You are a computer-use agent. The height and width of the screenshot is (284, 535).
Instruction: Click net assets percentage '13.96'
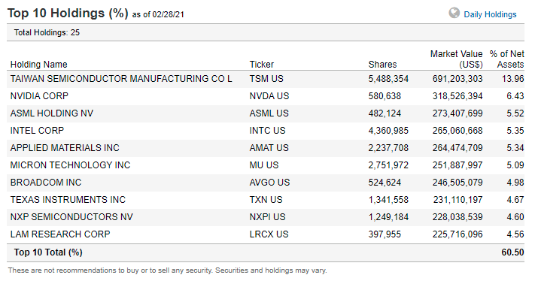(513, 79)
